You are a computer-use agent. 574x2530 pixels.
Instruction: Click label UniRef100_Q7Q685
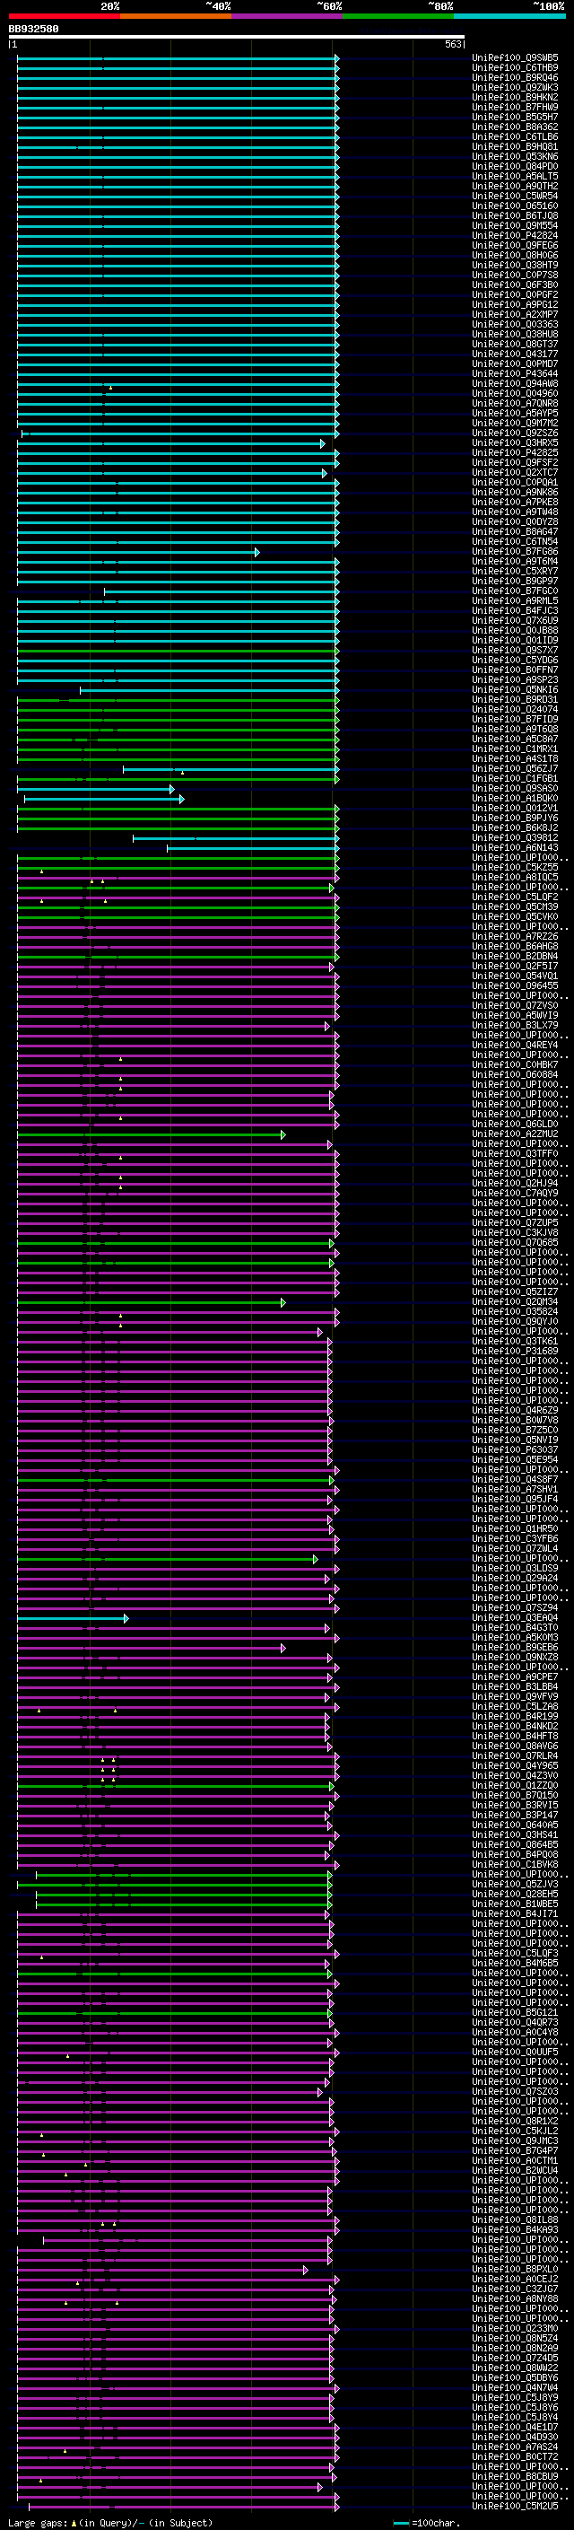pyautogui.click(x=515, y=1242)
